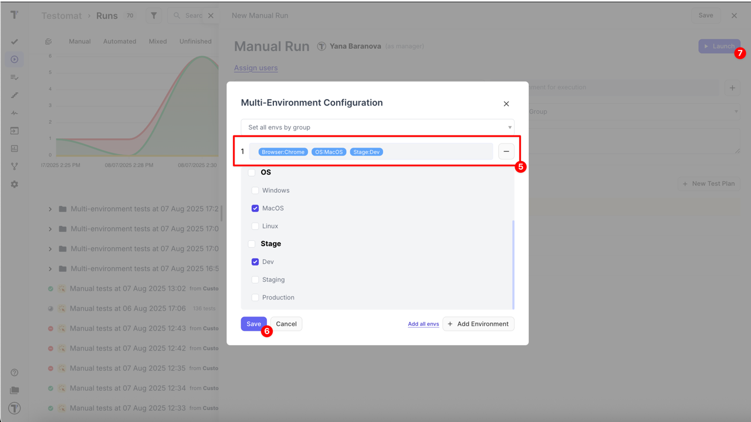Image resolution: width=751 pixels, height=422 pixels.
Task: Click the Runs play icon in sidebar
Action: click(x=15, y=59)
